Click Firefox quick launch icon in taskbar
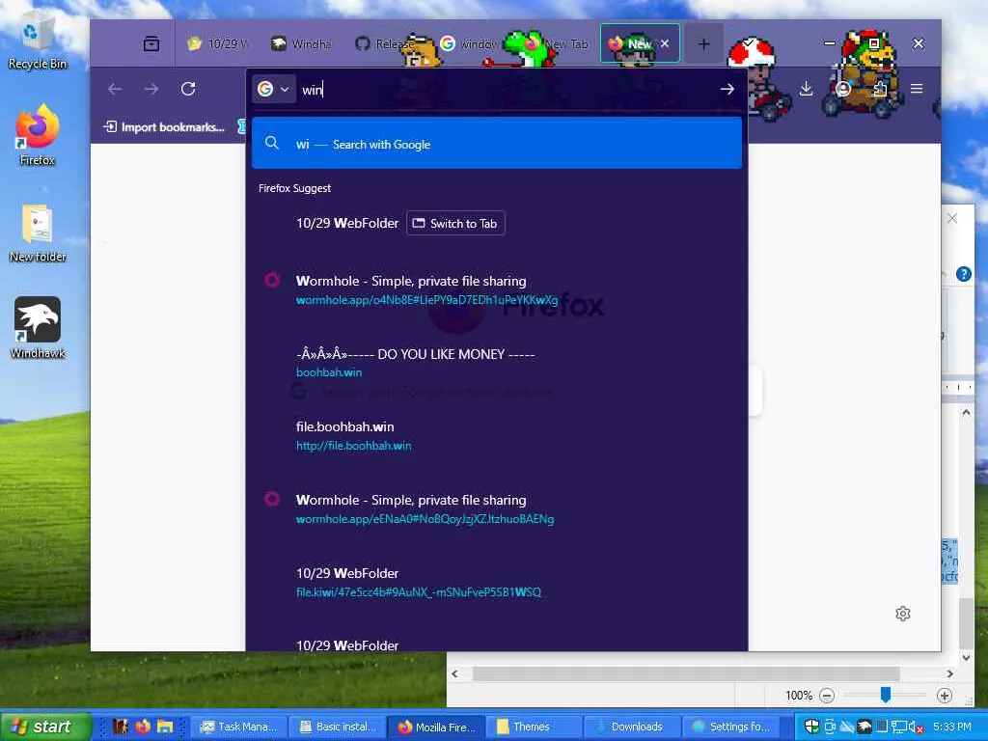Image resolution: width=988 pixels, height=741 pixels. click(143, 727)
